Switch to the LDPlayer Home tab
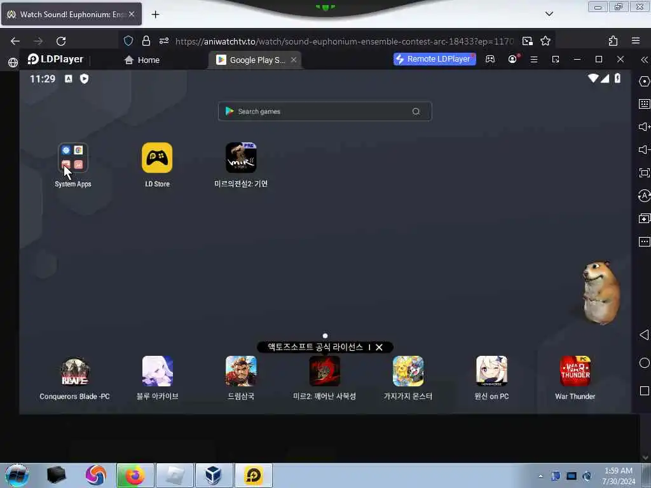 tap(142, 60)
